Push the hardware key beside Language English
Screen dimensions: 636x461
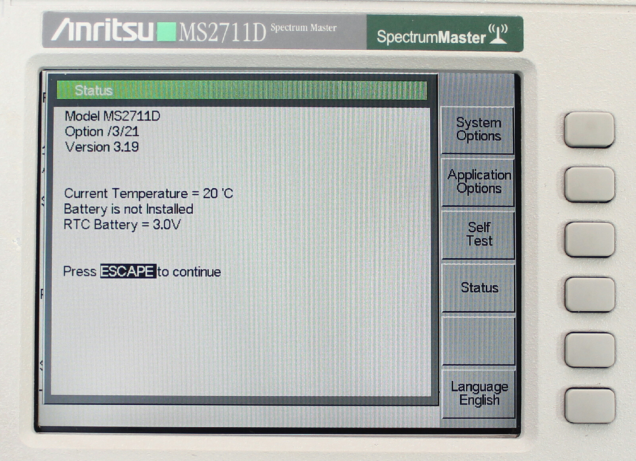[x=589, y=405]
